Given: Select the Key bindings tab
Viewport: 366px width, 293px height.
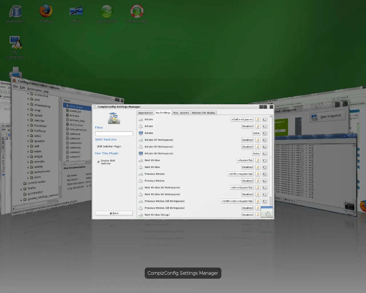Looking at the screenshot, I should (x=163, y=112).
